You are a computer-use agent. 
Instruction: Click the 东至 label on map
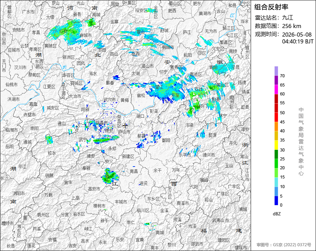point(175,95)
